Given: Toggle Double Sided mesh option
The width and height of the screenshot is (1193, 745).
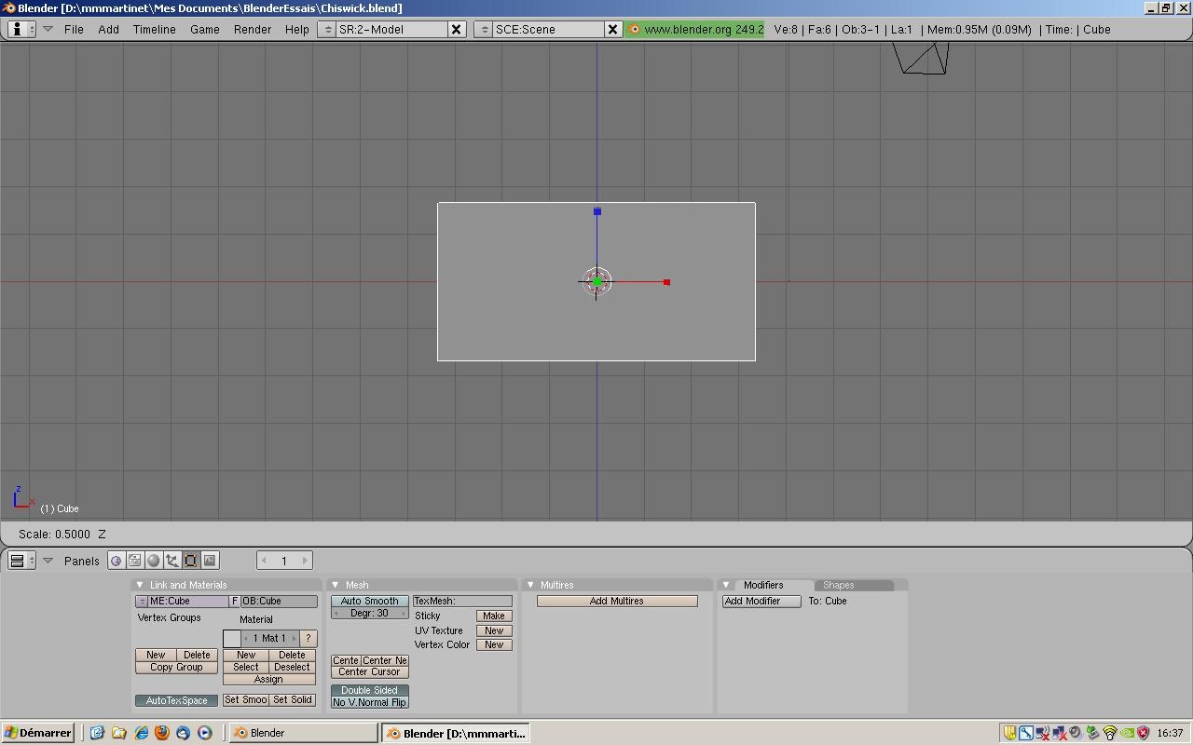Looking at the screenshot, I should point(369,690).
